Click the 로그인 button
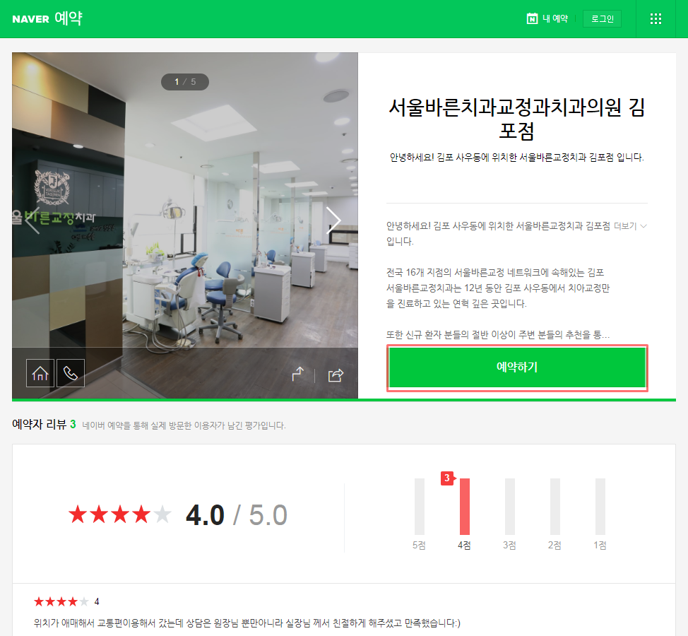688x636 pixels. tap(602, 19)
